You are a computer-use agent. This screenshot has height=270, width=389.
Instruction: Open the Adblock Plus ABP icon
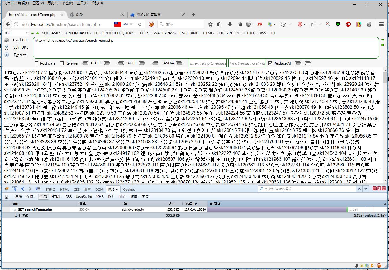[x=348, y=24]
